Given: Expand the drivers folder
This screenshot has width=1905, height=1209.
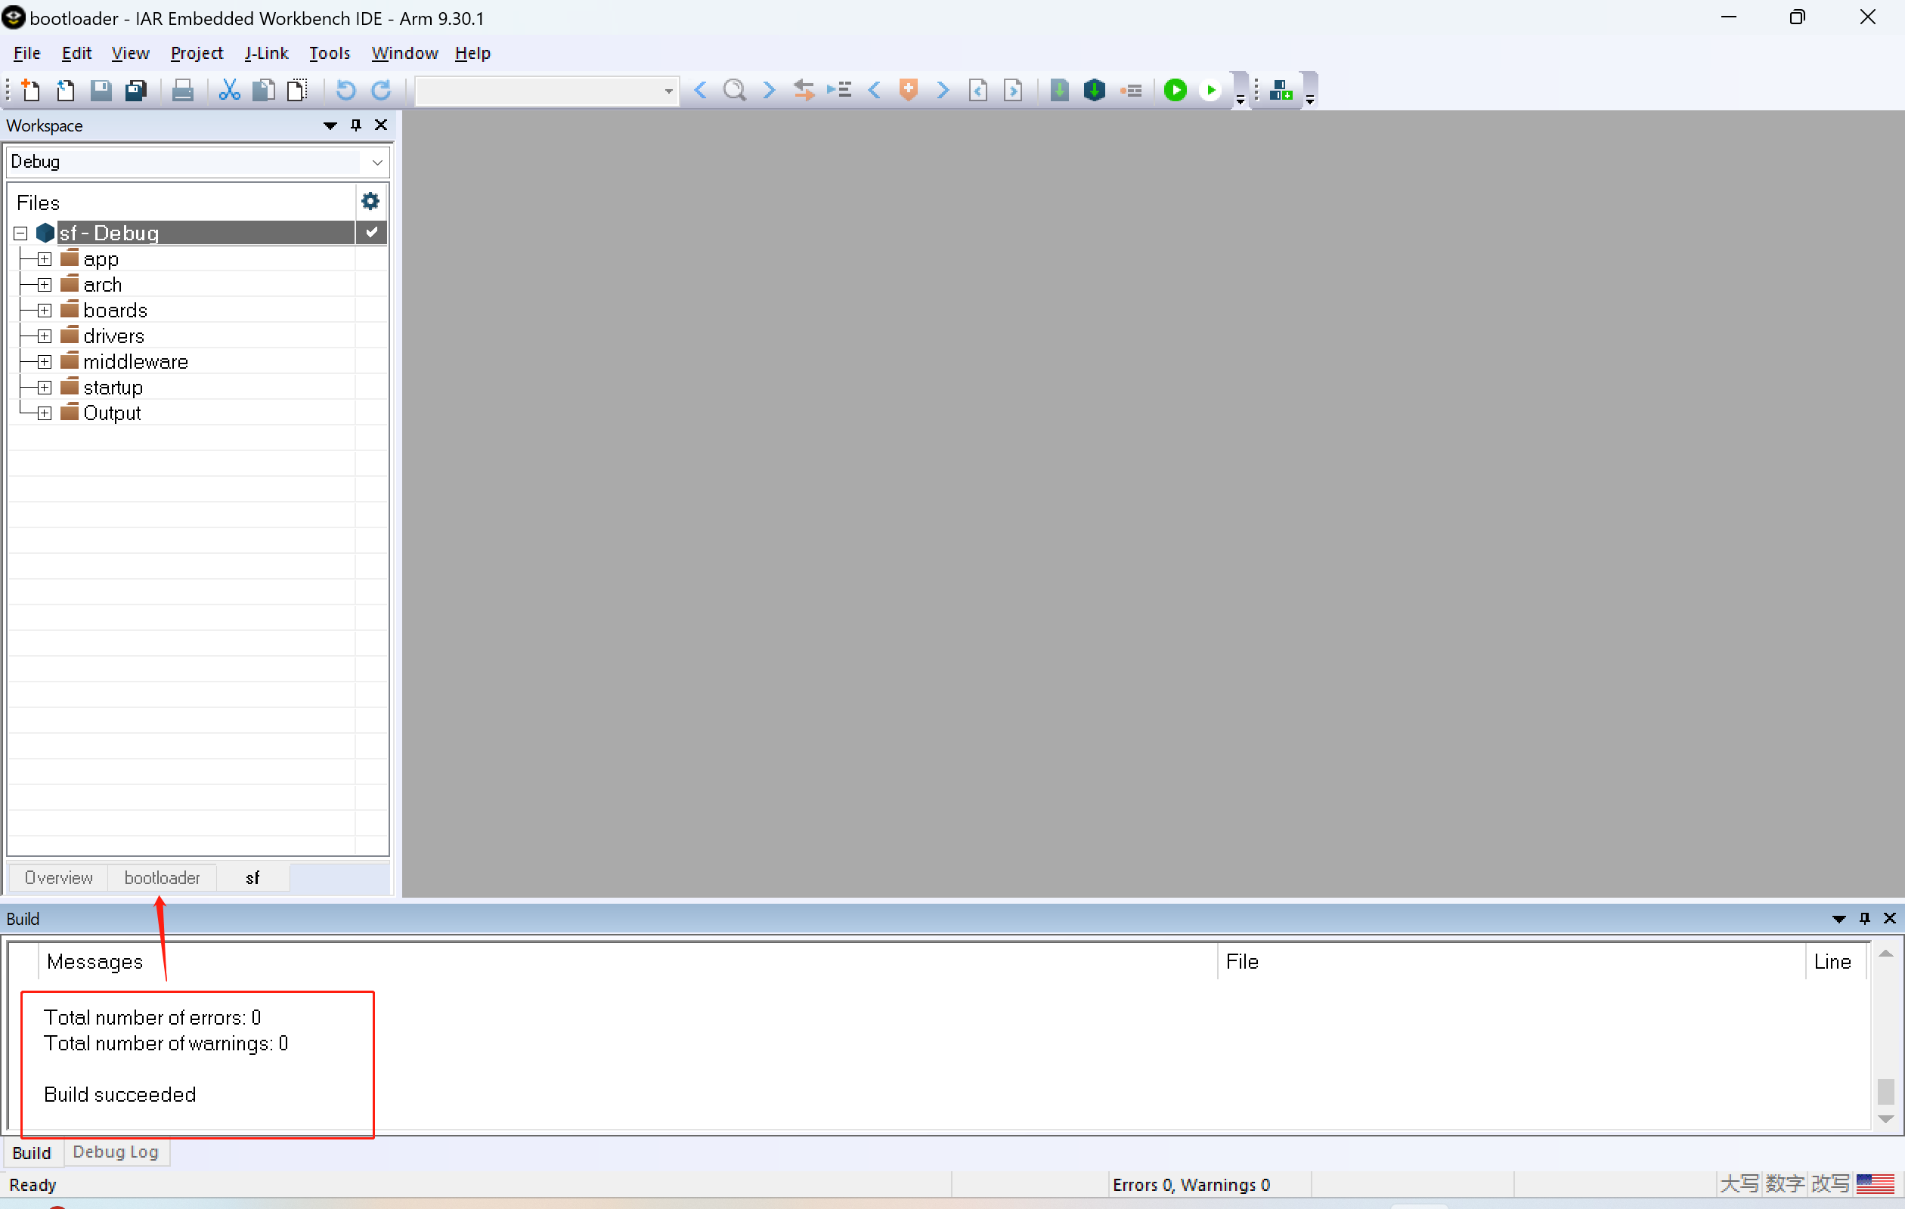Looking at the screenshot, I should (x=45, y=336).
